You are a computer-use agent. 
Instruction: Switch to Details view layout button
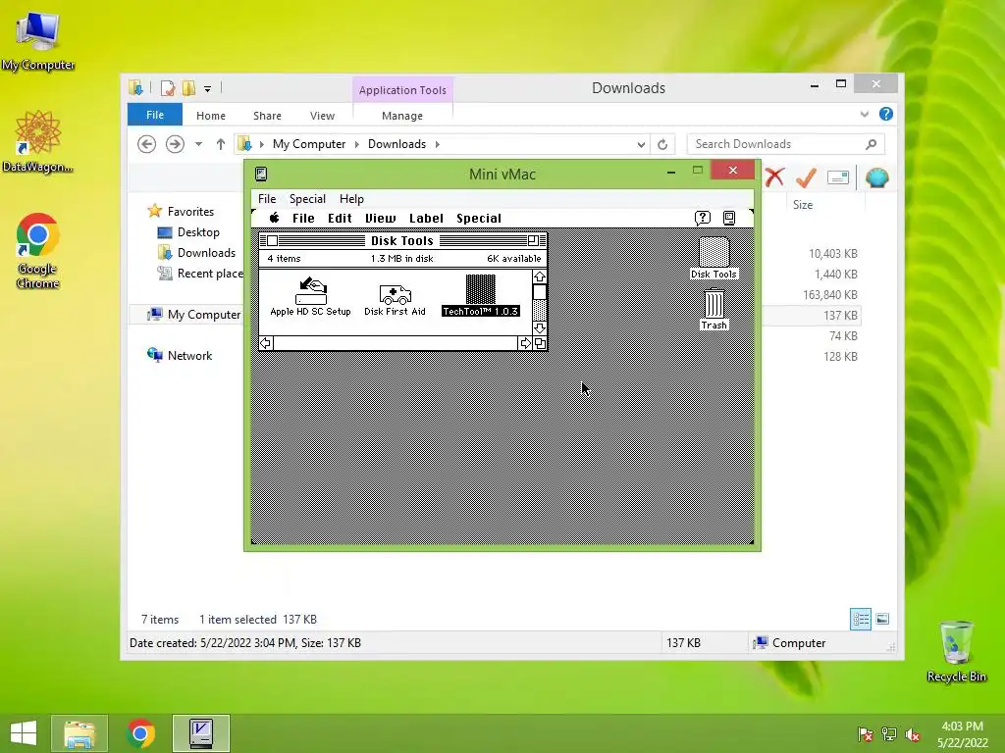pos(860,620)
